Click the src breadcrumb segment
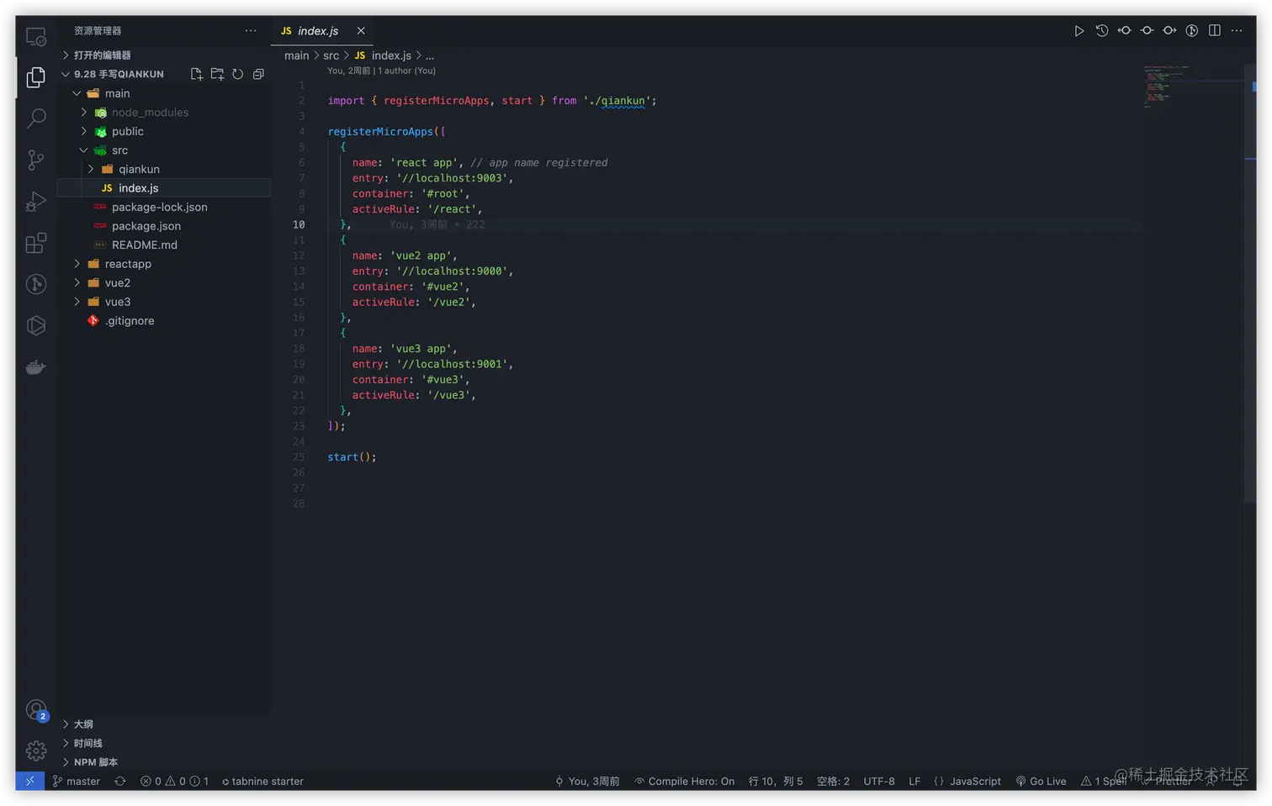The image size is (1272, 806). 331,55
